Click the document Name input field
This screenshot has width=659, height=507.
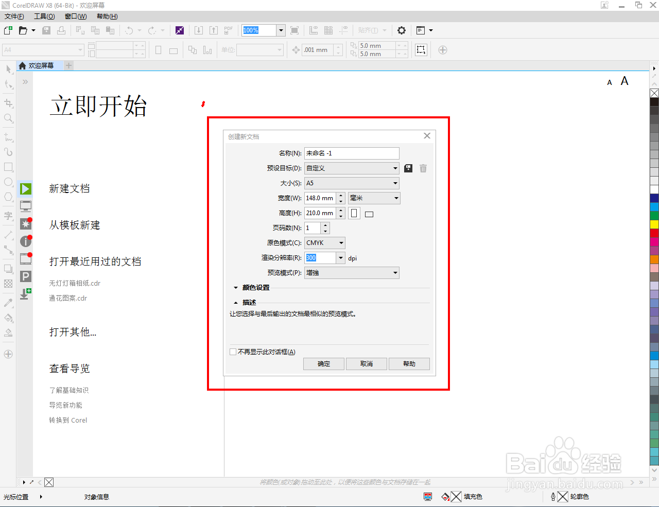coord(352,153)
